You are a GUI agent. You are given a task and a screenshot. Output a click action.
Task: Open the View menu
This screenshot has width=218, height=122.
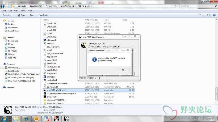click(16, 11)
